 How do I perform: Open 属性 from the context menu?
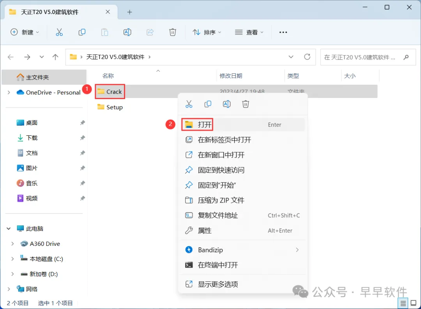[243, 231]
